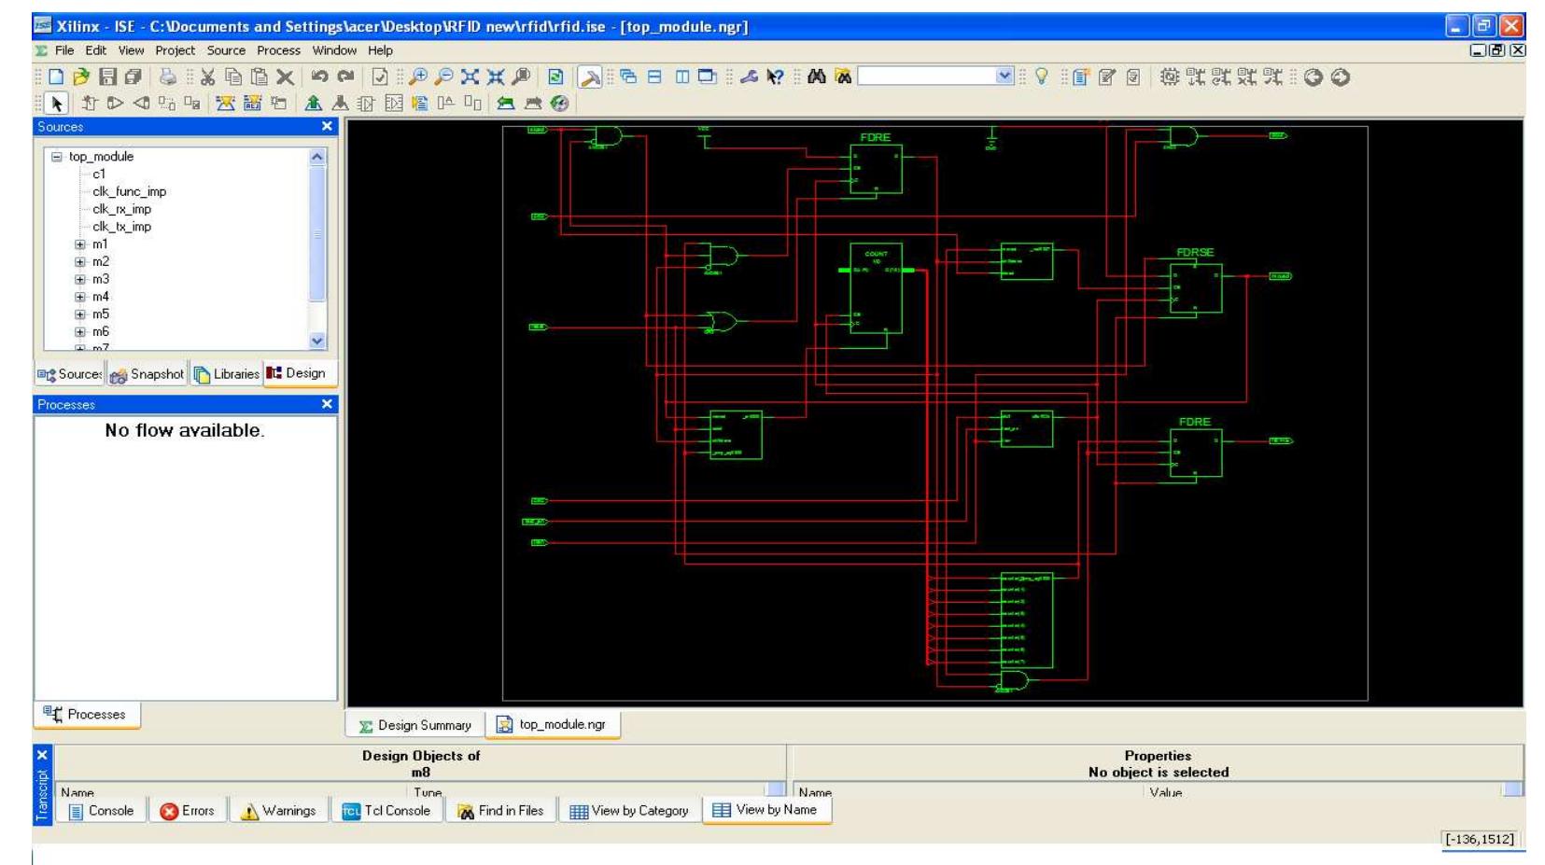The height and width of the screenshot is (865, 1545).
Task: Click the back navigation globe icon
Action: (1313, 77)
